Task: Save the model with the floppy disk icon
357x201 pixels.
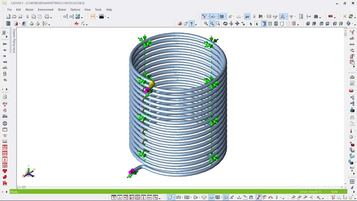Action: [x=20, y=16]
